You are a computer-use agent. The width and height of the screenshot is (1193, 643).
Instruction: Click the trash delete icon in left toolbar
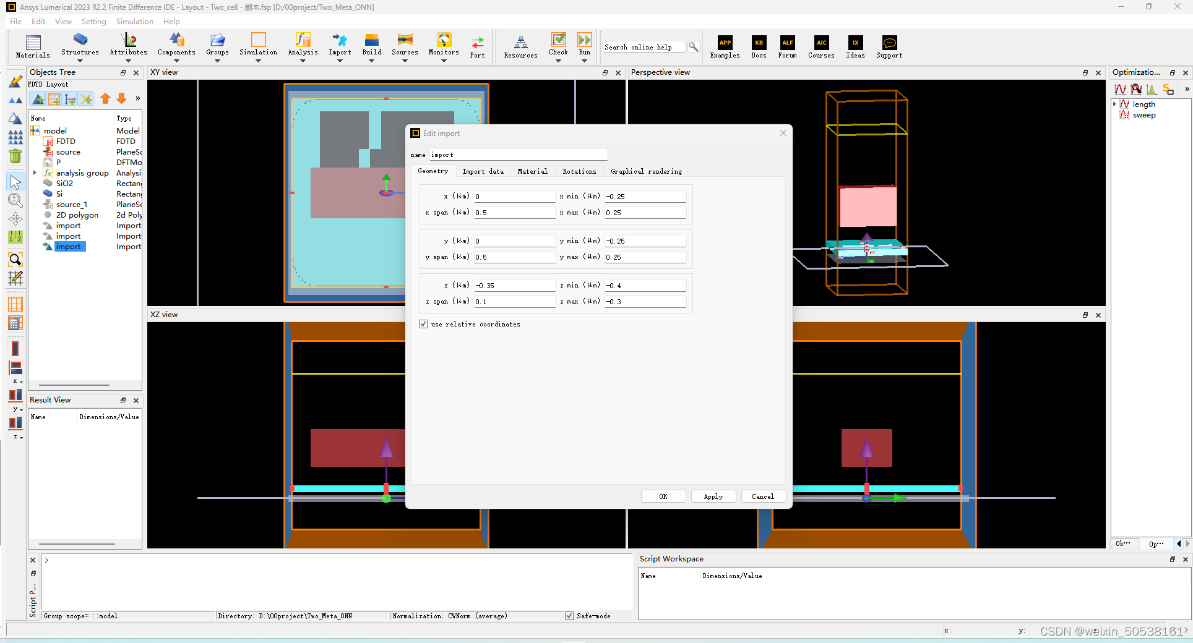15,156
